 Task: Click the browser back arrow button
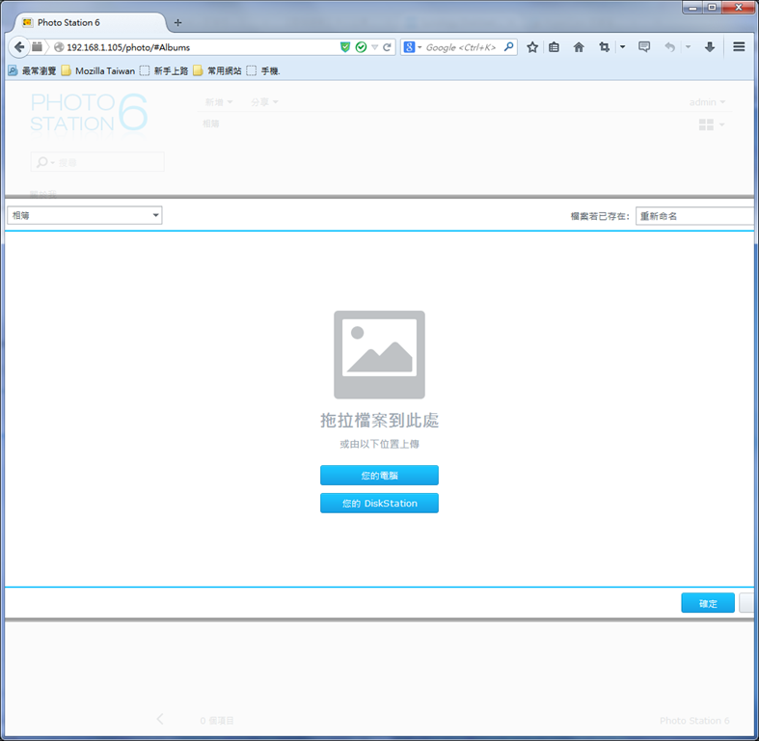click(x=19, y=47)
